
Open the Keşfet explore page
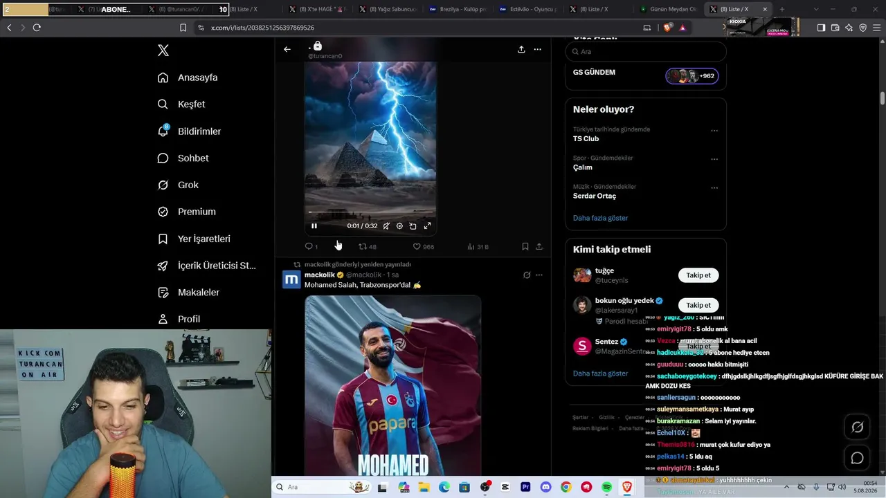181,104
